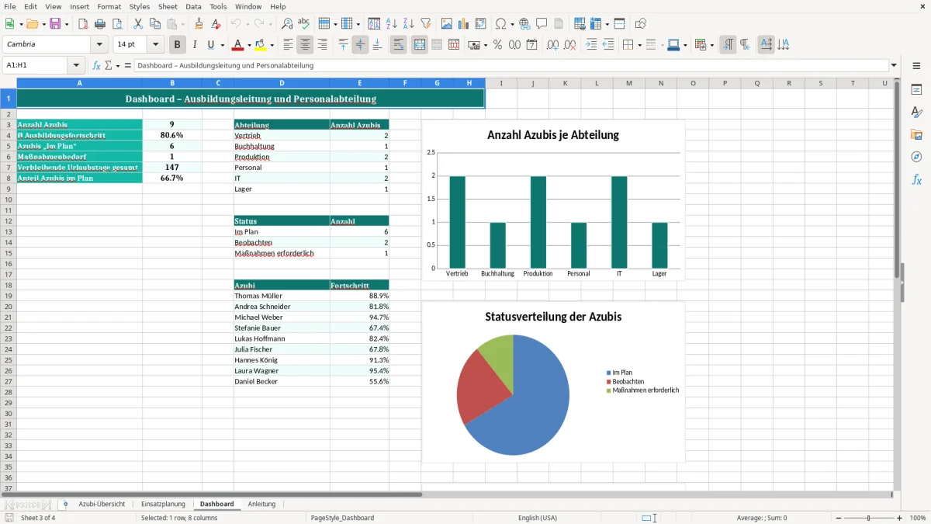Toggle Wrap Text button

point(398,45)
